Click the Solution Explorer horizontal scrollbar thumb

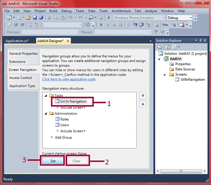click(181, 171)
